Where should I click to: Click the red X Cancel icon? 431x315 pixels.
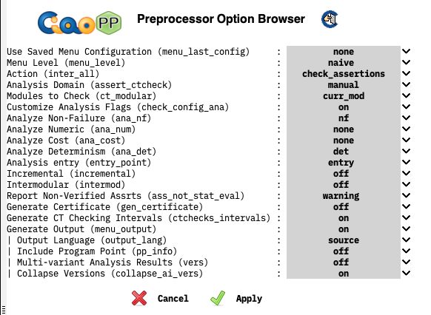coord(139,298)
